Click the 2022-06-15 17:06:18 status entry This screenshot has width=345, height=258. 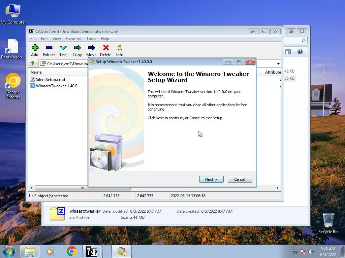188,196
